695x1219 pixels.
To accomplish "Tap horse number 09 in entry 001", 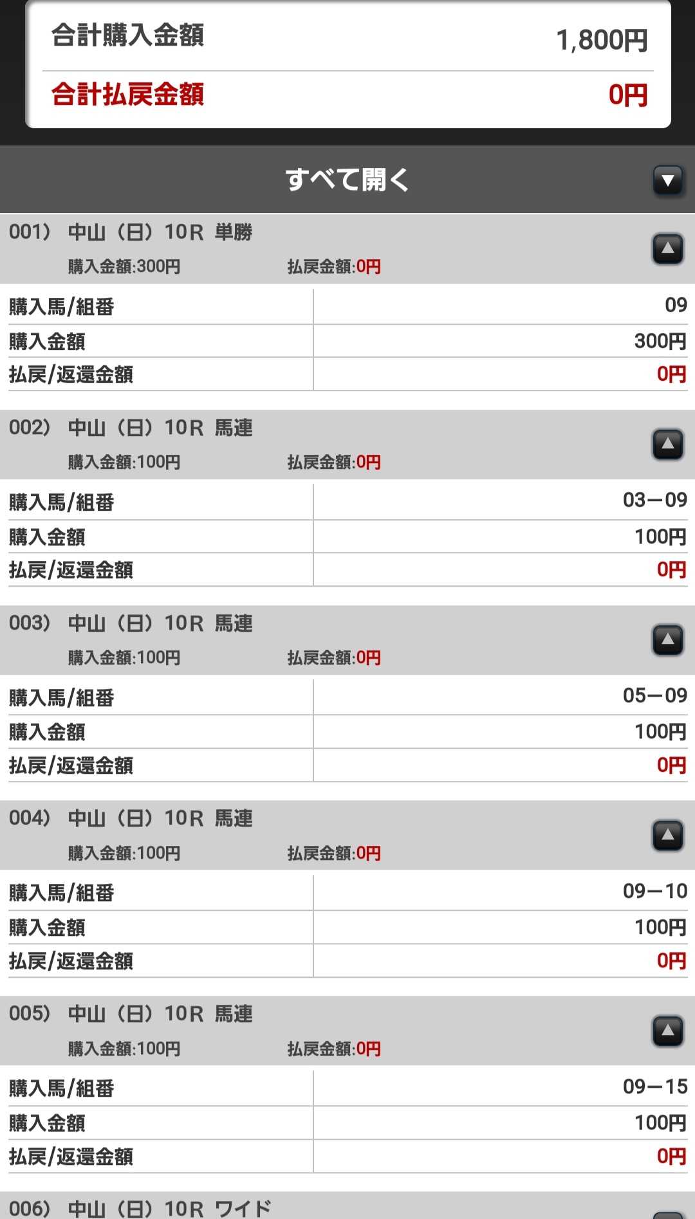I will coord(676,305).
